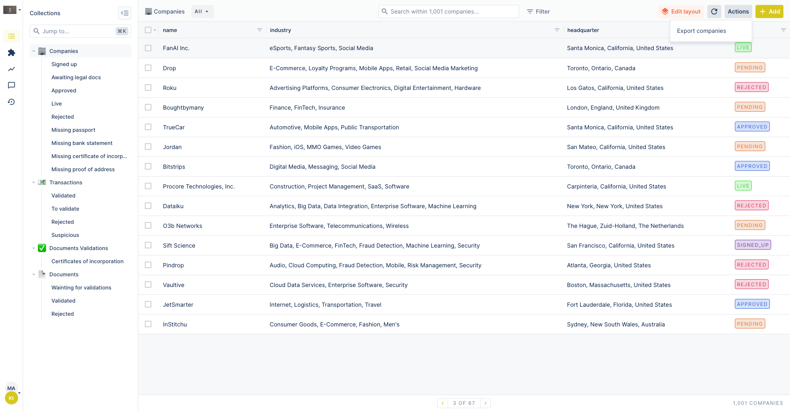This screenshot has width=790, height=411.
Task: Open the All segment dropdown
Action: pyautogui.click(x=202, y=11)
